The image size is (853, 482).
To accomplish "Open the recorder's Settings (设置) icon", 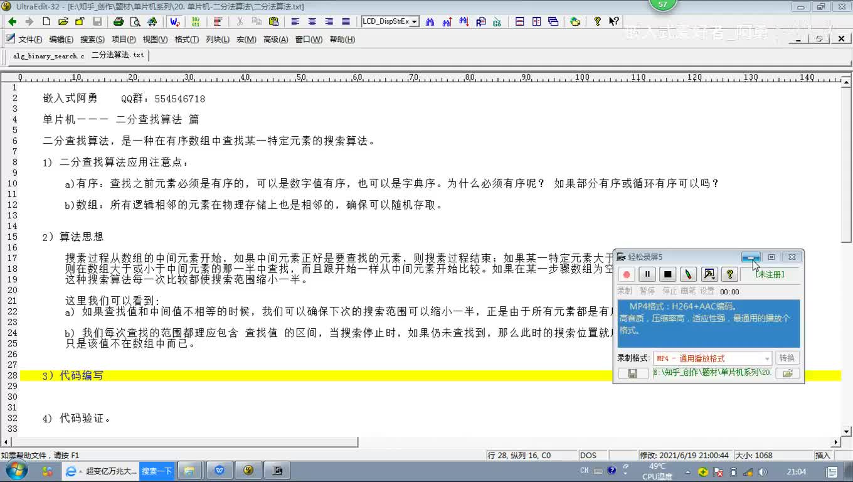I will (709, 274).
